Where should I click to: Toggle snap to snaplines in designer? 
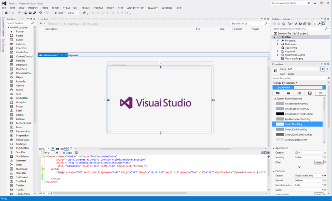[66, 149]
